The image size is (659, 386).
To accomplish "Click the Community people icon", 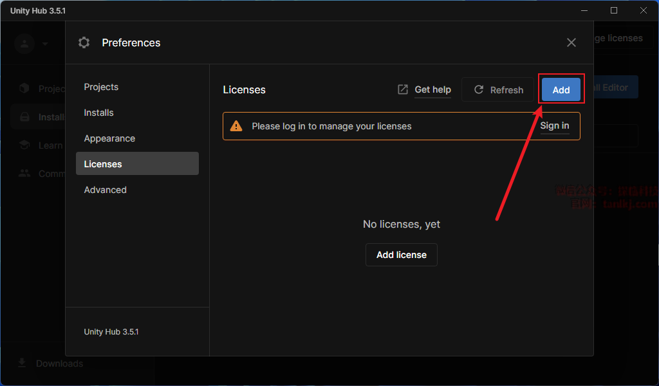I will pyautogui.click(x=24, y=173).
